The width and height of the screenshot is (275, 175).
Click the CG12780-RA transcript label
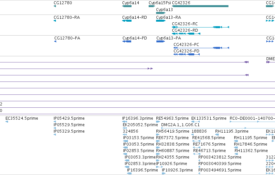(67, 17)
